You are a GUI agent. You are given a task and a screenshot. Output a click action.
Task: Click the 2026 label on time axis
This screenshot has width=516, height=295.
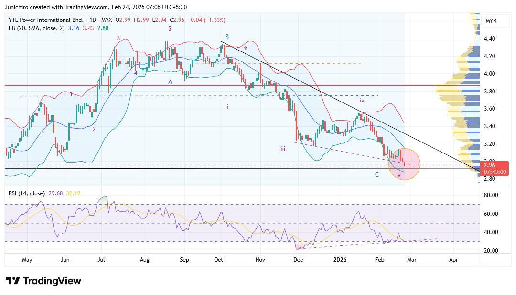pyautogui.click(x=340, y=260)
